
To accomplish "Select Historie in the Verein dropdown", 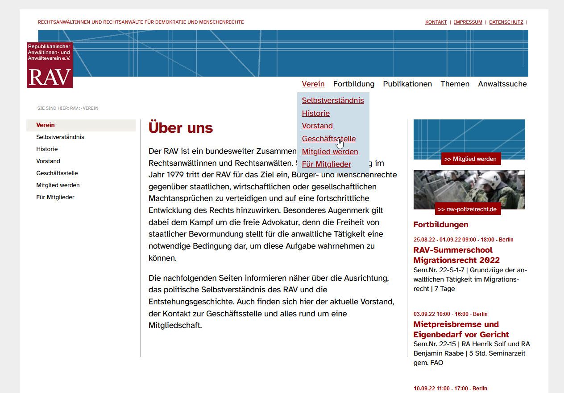I will (x=315, y=113).
